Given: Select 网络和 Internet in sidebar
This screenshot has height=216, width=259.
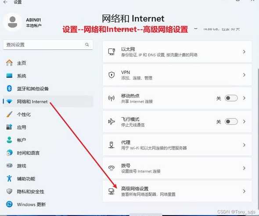Looking at the screenshot, I should pyautogui.click(x=48, y=101).
